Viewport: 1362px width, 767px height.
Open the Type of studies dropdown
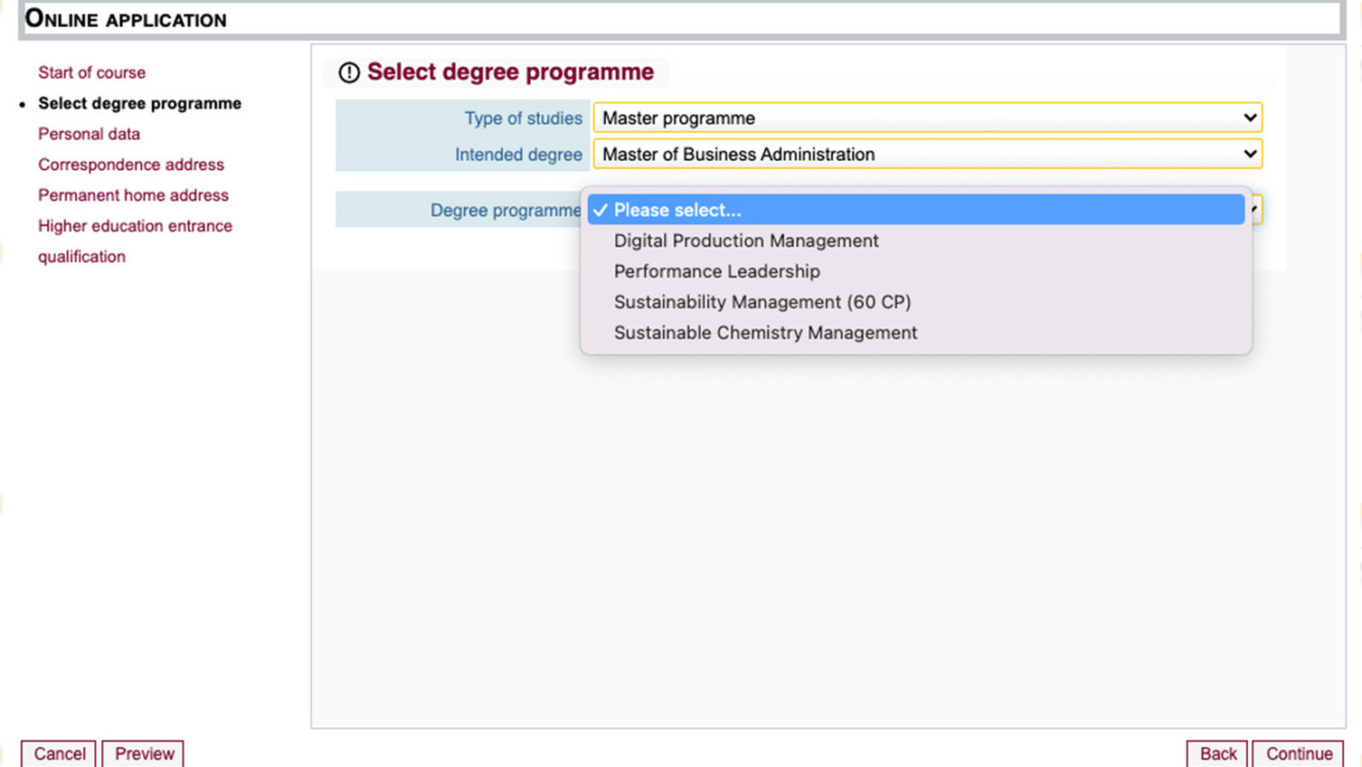tap(927, 118)
